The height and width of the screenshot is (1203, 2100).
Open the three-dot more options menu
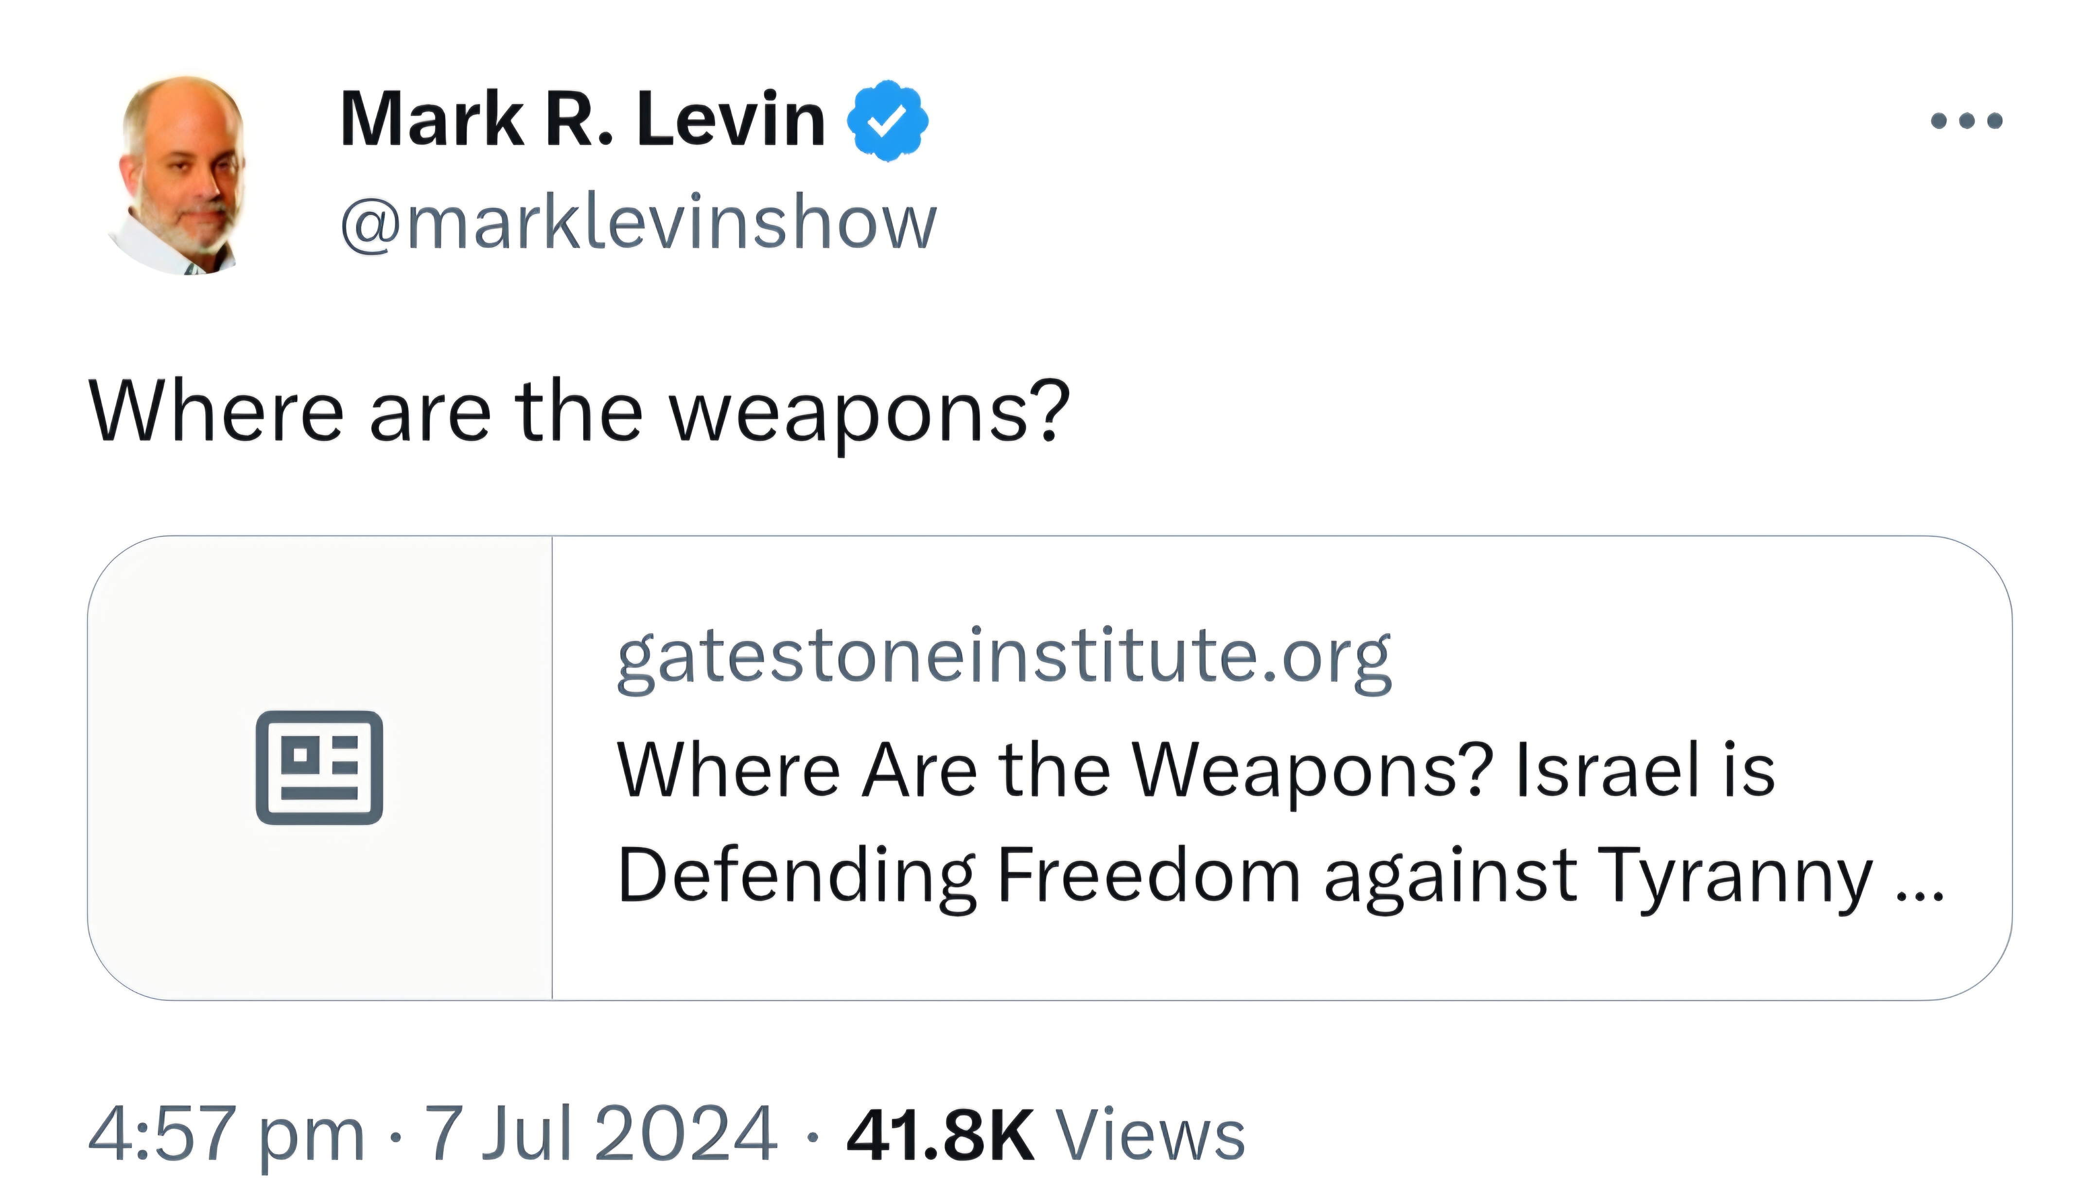click(1966, 120)
